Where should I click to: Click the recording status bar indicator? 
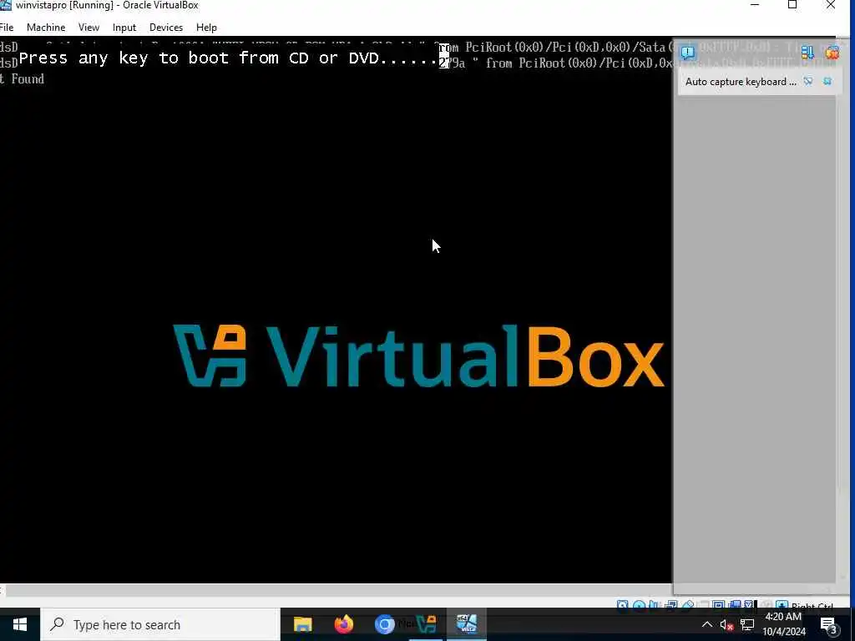tap(735, 605)
